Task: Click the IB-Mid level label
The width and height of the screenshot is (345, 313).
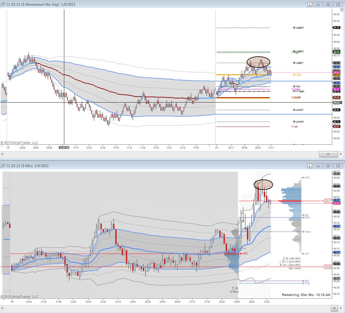Action: point(296,86)
